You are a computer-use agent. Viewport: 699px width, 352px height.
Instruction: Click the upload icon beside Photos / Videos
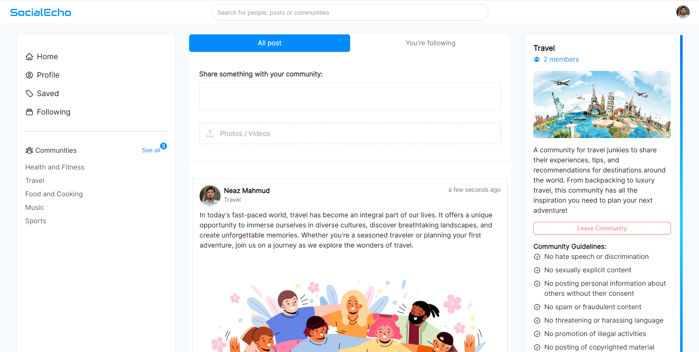[210, 133]
